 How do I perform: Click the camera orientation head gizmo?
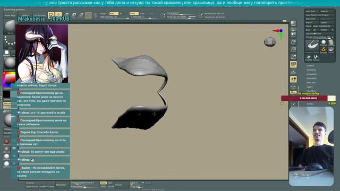(x=270, y=41)
